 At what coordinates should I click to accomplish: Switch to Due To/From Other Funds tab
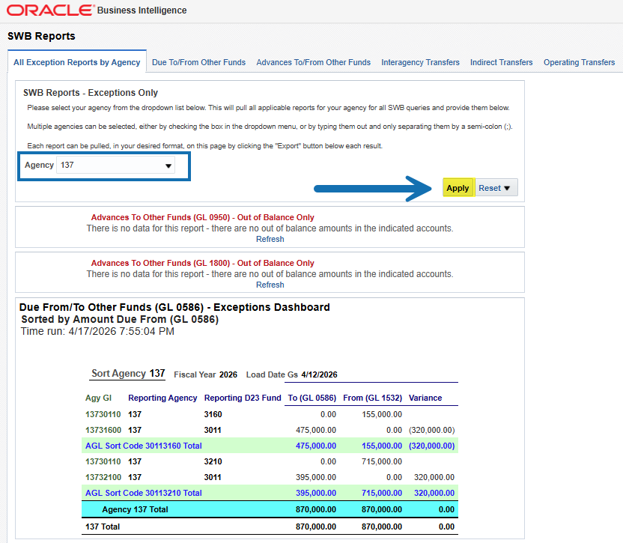tap(198, 62)
